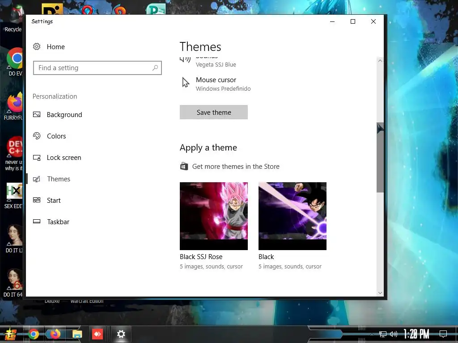Viewport: 458px width, 343px height.
Task: Click the 1:20 PM taskbar clock
Action: (416, 334)
